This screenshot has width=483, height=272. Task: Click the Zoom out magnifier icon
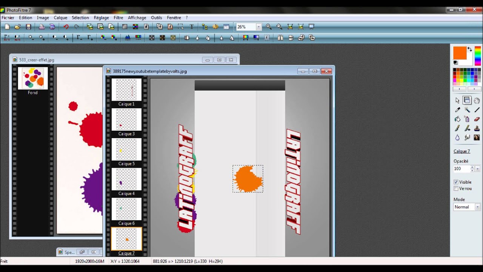pyautogui.click(x=279, y=27)
